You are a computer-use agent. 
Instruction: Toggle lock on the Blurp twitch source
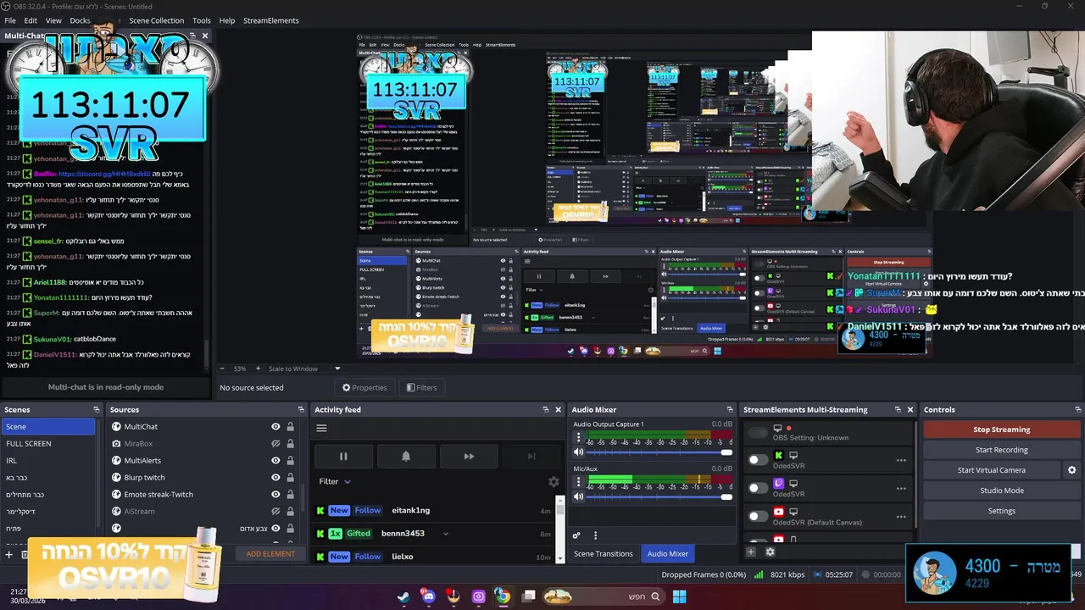290,478
